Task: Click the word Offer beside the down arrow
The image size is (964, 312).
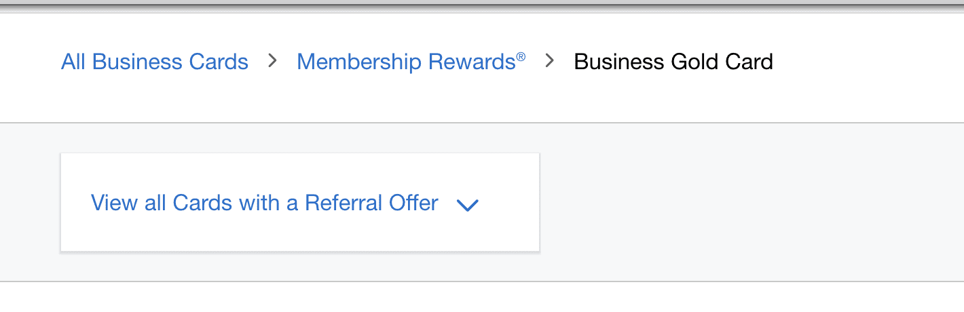Action: [x=413, y=203]
